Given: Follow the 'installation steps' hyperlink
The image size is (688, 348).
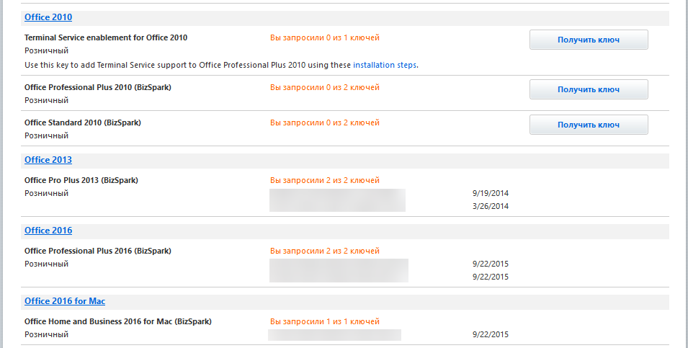Looking at the screenshot, I should click(x=385, y=65).
